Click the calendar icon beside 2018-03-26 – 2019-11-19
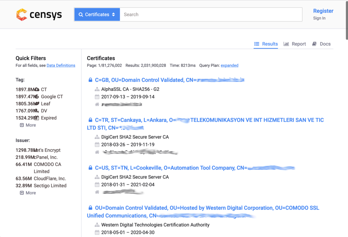Viewport: 348px width, 237px height. [x=97, y=145]
